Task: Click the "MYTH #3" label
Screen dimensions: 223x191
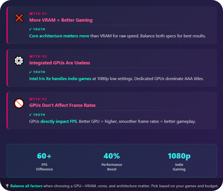Action: point(38,99)
